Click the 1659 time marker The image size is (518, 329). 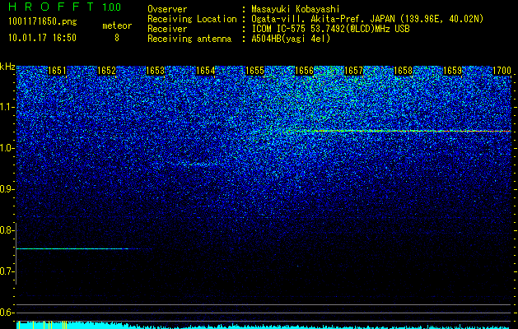point(452,71)
